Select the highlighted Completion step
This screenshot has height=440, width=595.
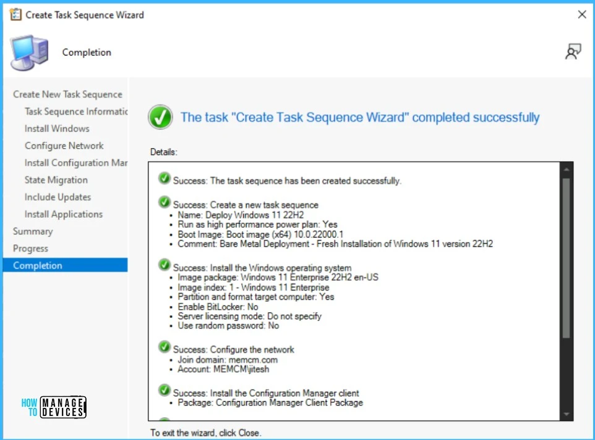tap(66, 265)
